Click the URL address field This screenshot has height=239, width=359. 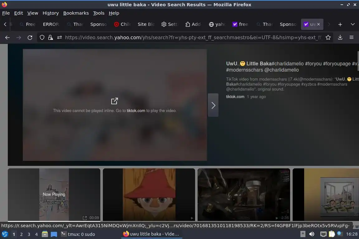(192, 38)
